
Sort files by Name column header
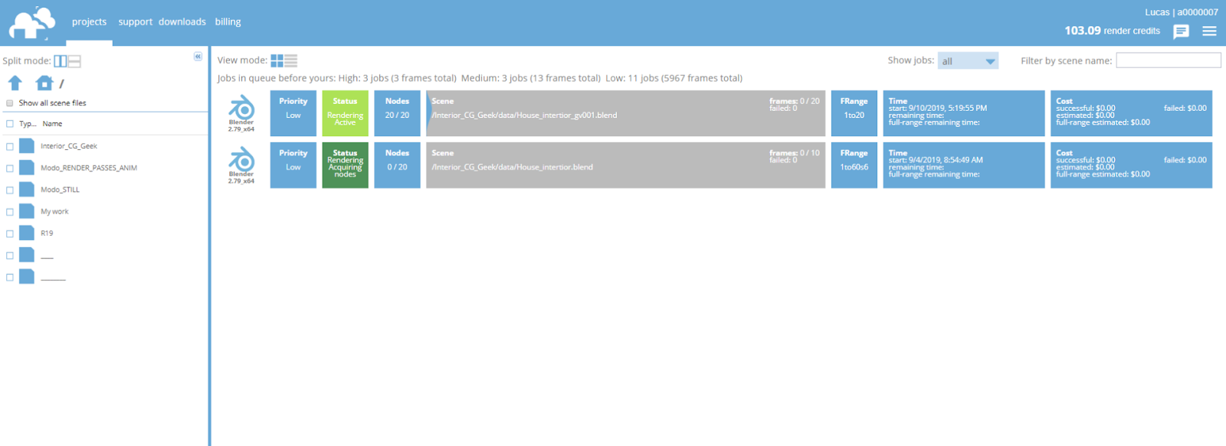(x=52, y=124)
